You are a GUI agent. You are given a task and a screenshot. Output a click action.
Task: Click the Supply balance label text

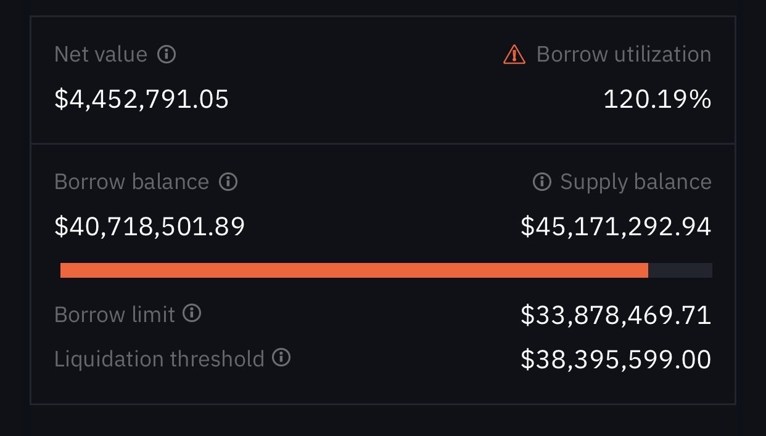(x=635, y=182)
